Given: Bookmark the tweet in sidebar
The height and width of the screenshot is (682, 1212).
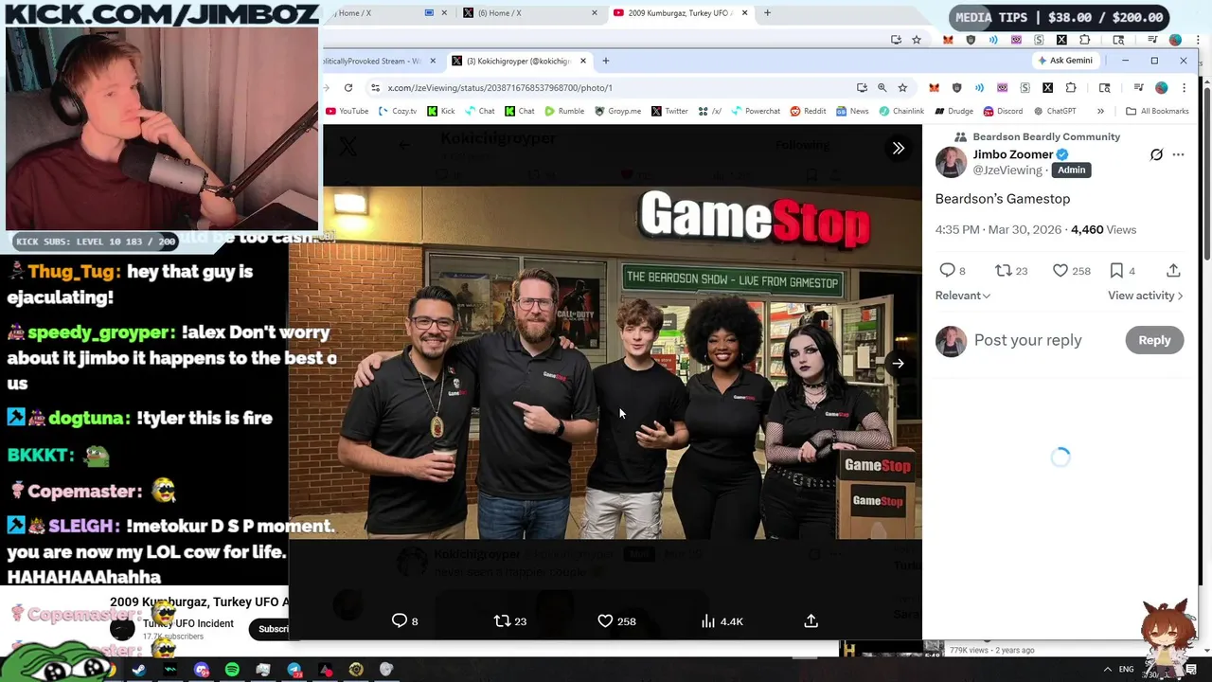Looking at the screenshot, I should (x=1116, y=270).
